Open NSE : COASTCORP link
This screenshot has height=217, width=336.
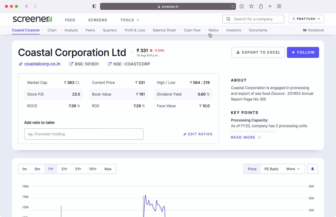(132, 64)
